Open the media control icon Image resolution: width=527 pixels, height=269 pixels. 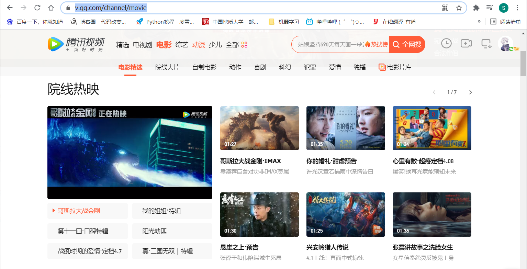point(490,8)
